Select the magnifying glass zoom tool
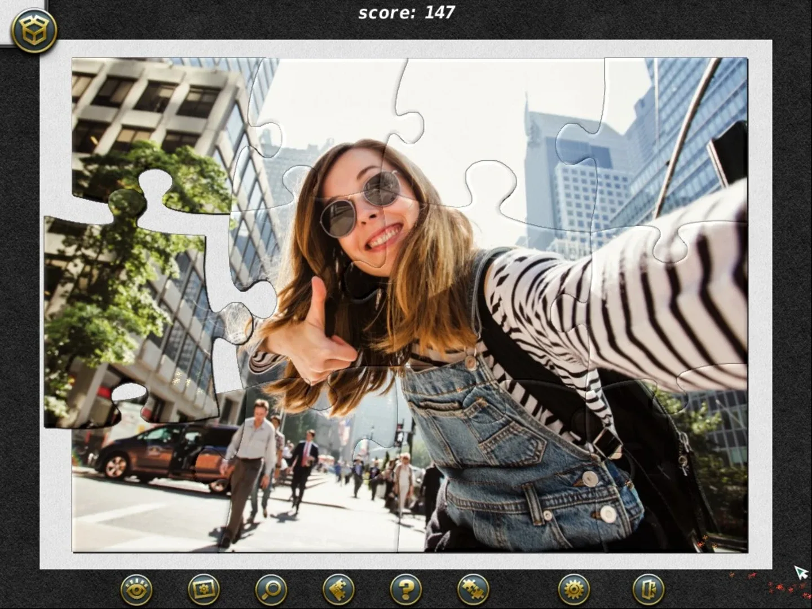Viewport: 812px width, 609px height. [x=271, y=588]
